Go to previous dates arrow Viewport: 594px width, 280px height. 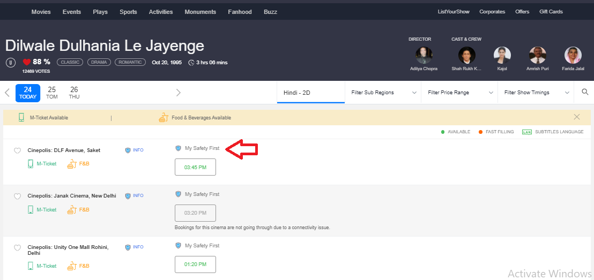(7, 93)
